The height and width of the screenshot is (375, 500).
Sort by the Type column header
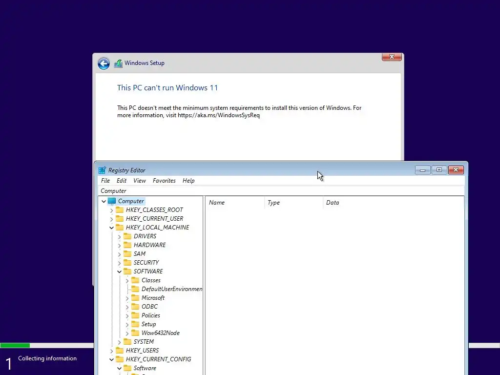click(x=293, y=203)
